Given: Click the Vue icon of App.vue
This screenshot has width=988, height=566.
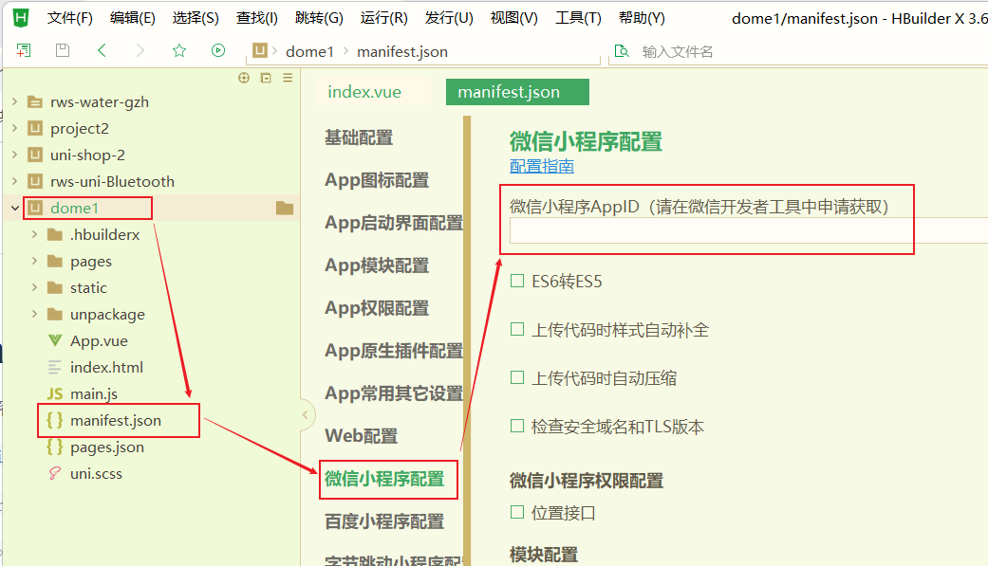Looking at the screenshot, I should click(x=55, y=340).
